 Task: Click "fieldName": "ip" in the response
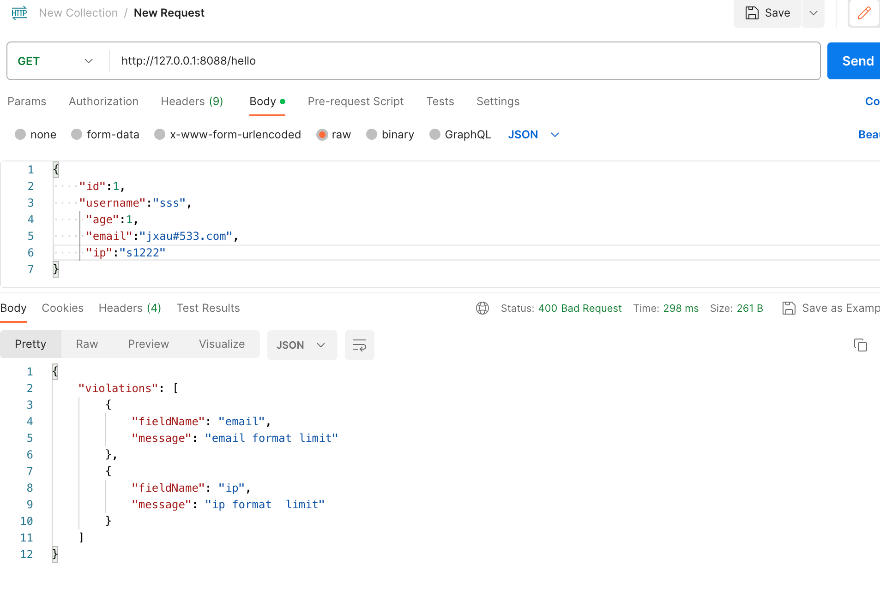(191, 488)
